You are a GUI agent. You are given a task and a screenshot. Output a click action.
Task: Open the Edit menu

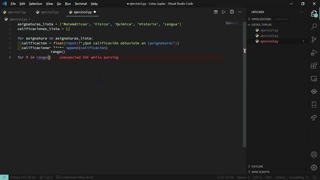click(22, 3)
